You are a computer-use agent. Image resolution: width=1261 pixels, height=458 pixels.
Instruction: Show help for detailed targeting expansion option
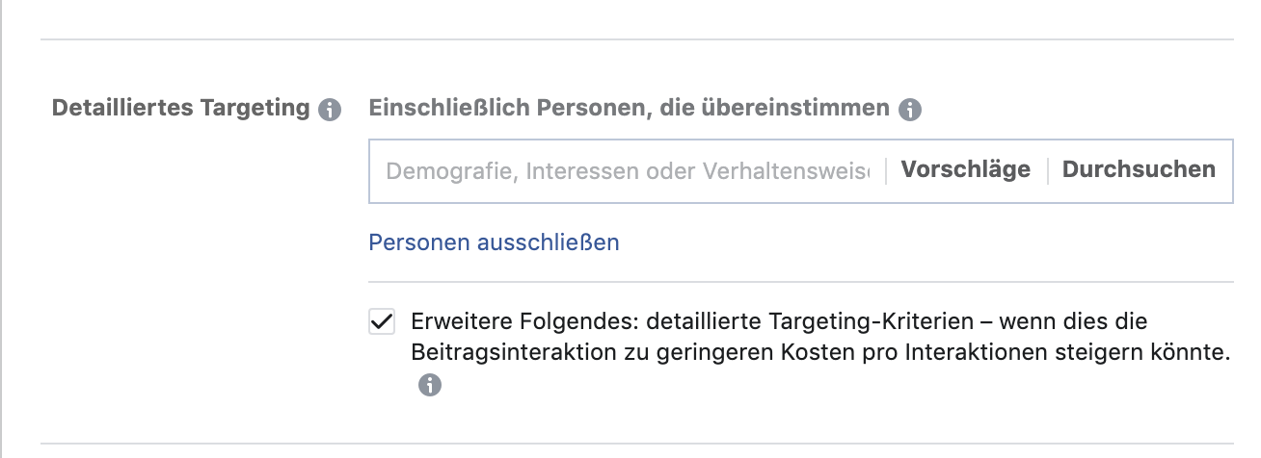pos(429,386)
